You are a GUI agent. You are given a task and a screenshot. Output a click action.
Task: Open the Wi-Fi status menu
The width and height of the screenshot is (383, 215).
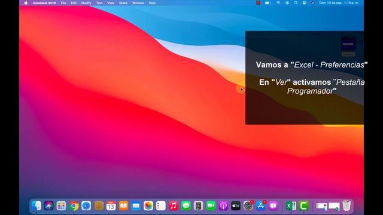coord(278,3)
